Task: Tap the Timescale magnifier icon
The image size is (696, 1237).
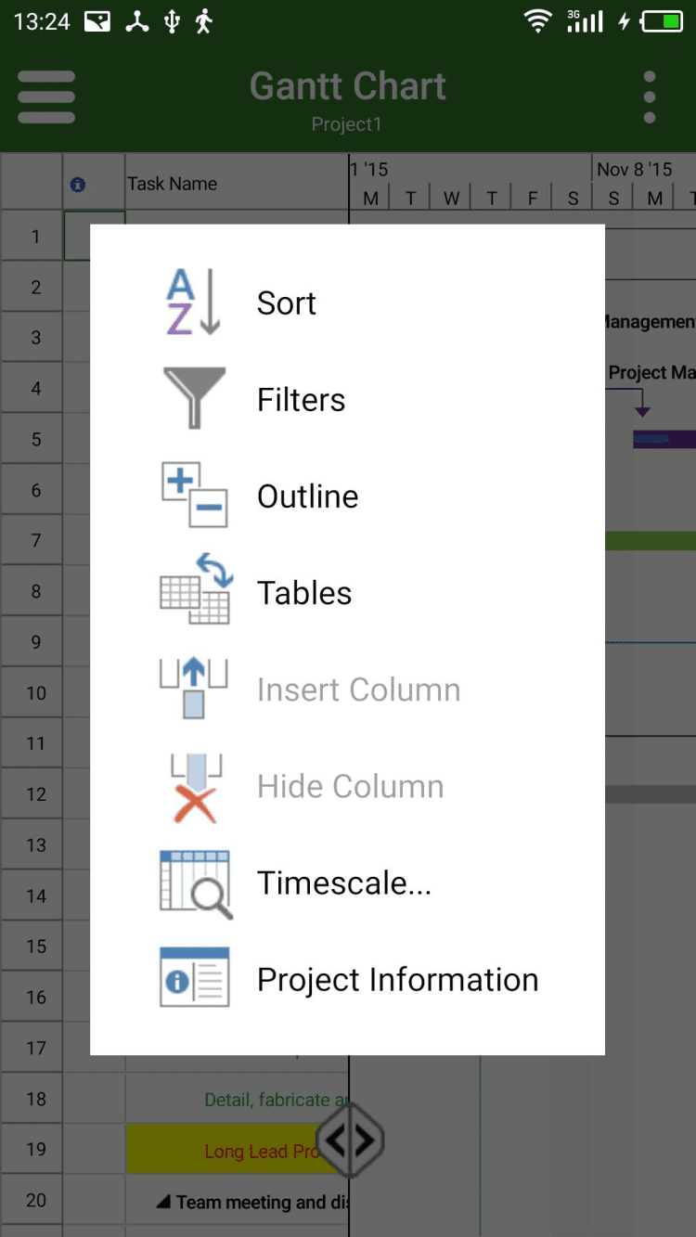Action: 194,883
